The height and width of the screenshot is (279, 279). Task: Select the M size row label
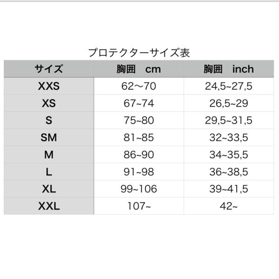tap(49, 155)
